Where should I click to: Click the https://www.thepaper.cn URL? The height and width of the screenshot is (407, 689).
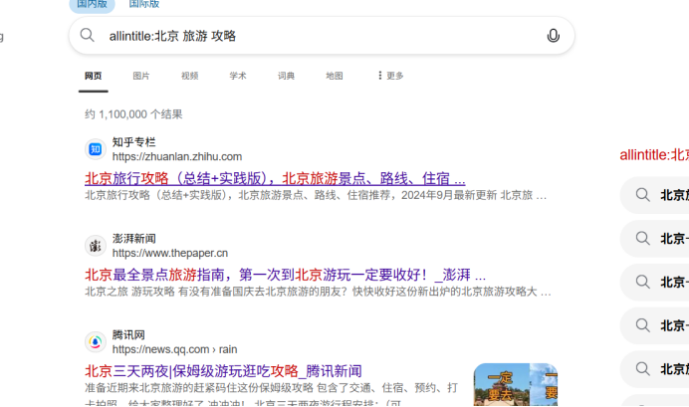click(x=170, y=254)
